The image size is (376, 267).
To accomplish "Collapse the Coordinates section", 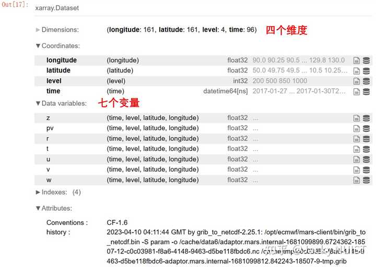I will click(x=57, y=46).
